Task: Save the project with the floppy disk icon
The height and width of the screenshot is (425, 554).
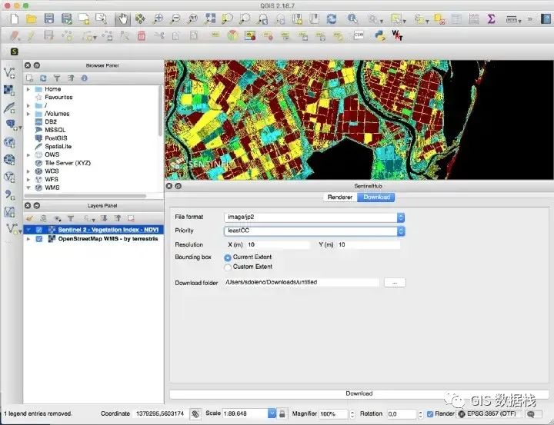Action: [48, 18]
